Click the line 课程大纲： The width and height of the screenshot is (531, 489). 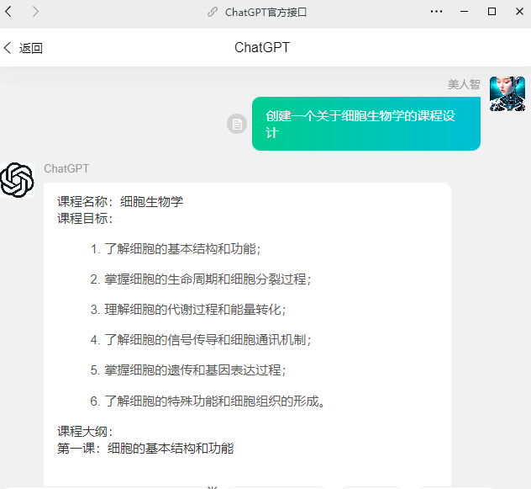[x=85, y=431]
